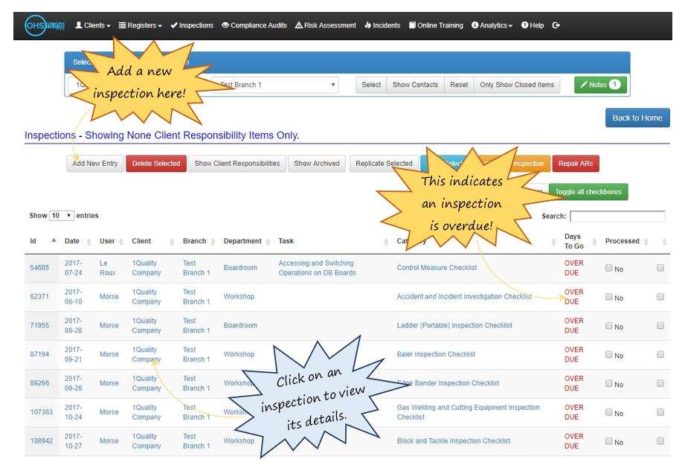Click the logout icon on the navbar
Screen dimensions: 685x468
click(x=556, y=25)
